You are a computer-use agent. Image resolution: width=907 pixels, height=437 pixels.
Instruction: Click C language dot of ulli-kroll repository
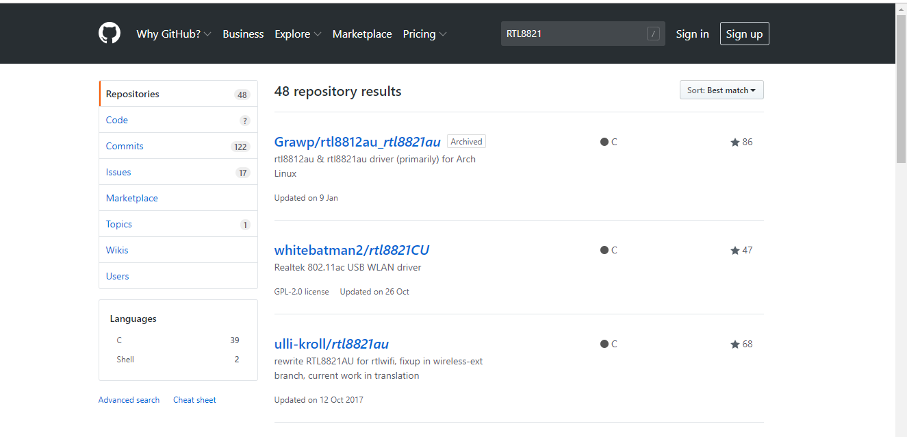point(604,345)
